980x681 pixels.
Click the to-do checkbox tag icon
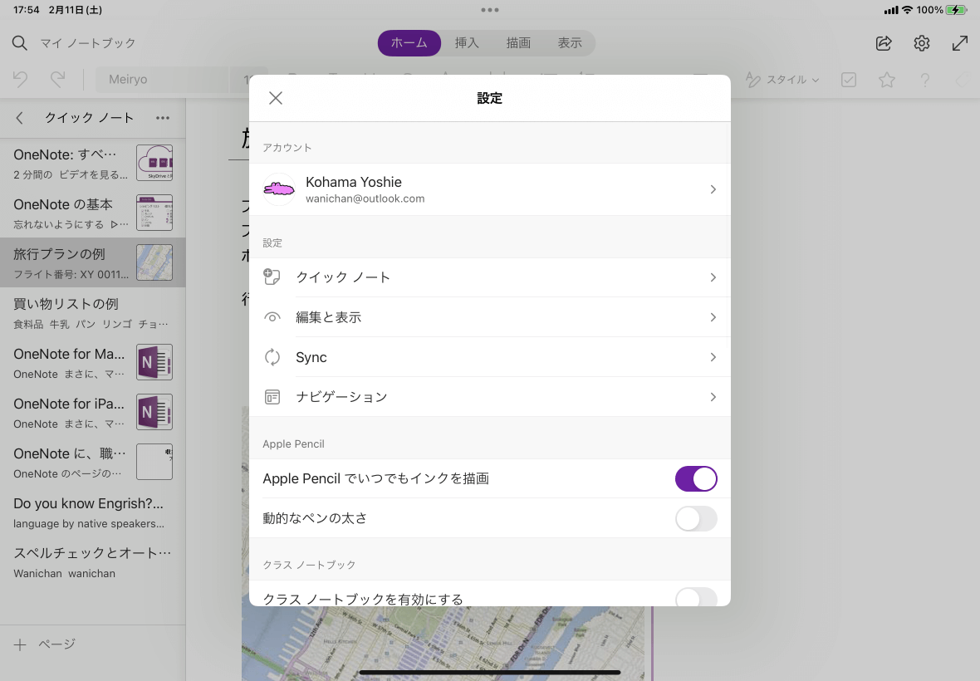tap(849, 80)
